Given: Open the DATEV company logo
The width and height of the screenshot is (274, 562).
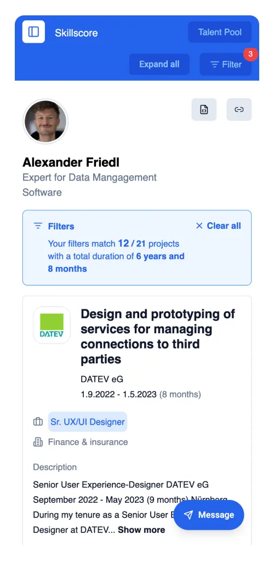Looking at the screenshot, I should 52,325.
